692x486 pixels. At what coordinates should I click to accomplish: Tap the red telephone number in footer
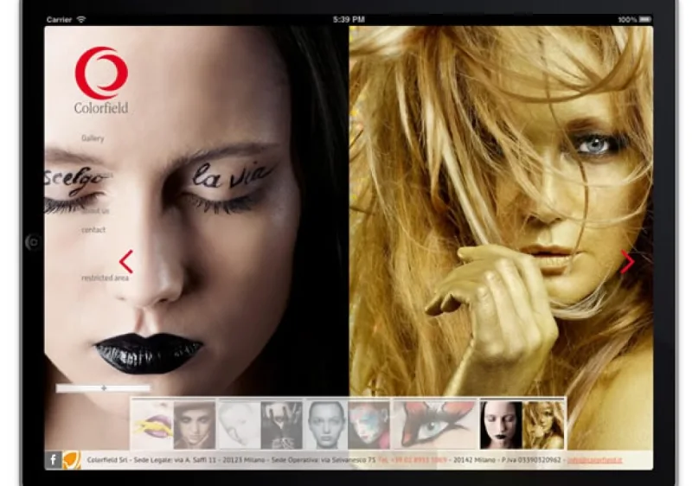click(413, 460)
